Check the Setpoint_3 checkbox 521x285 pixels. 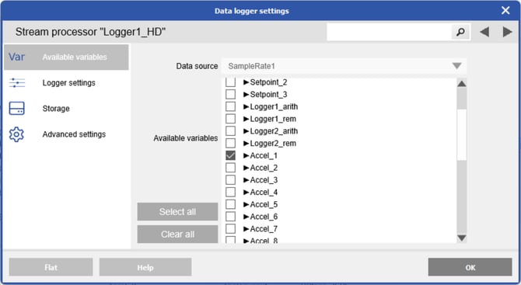coord(230,94)
